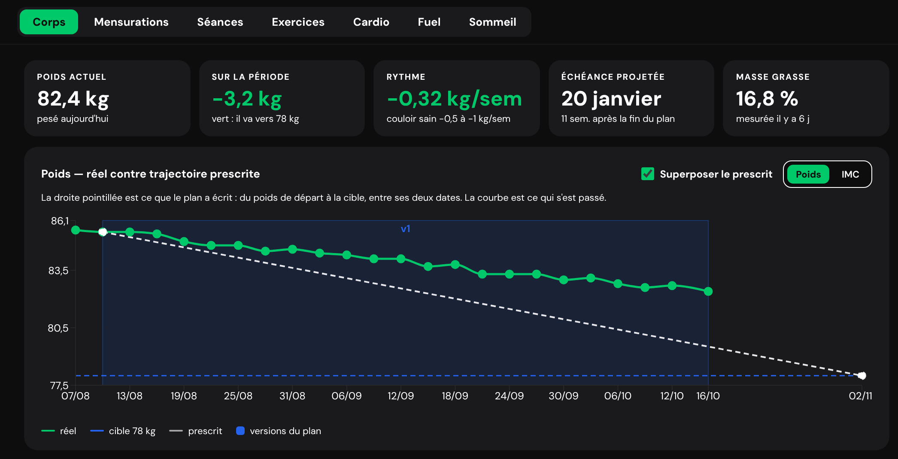This screenshot has width=898, height=459.
Task: Click the text 'pesé aujourd'hui'
Action: [73, 119]
